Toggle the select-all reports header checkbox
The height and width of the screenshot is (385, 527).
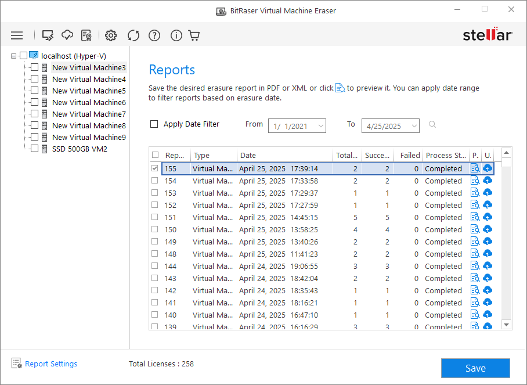[x=155, y=155]
